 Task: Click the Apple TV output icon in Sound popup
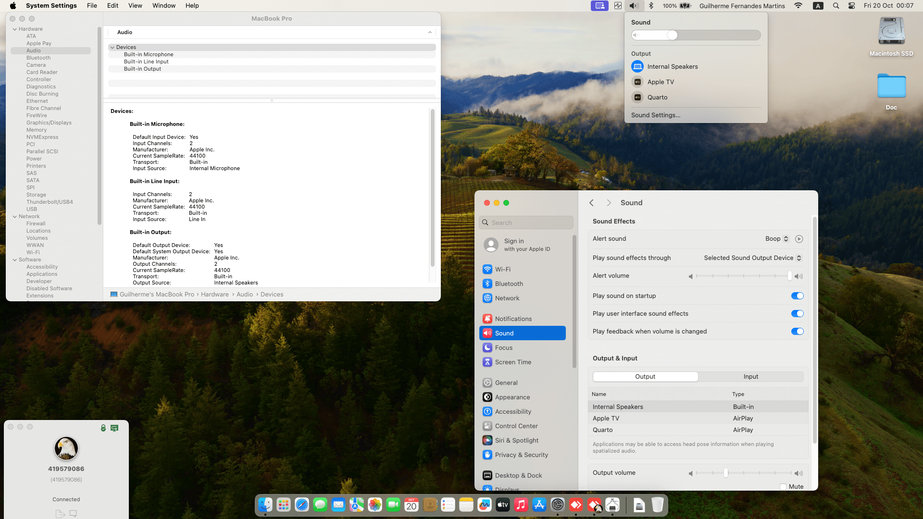[637, 82]
